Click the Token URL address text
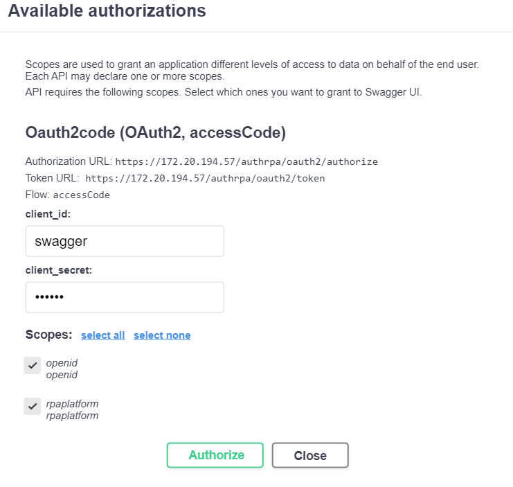Viewport: 513px width, 487px height. [205, 178]
